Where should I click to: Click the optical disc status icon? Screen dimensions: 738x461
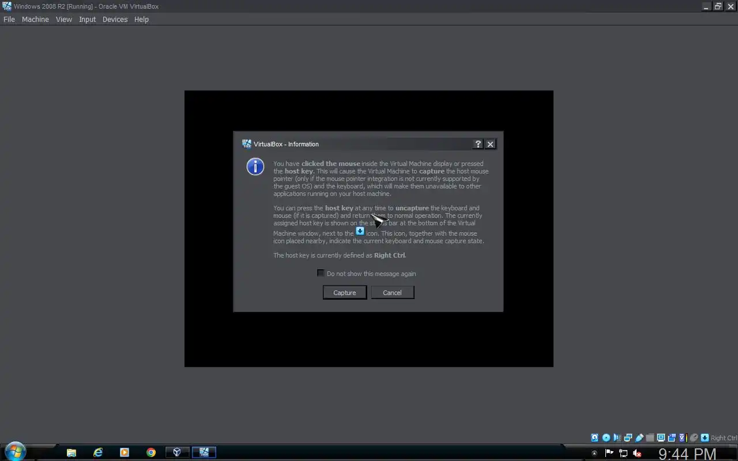click(x=606, y=437)
